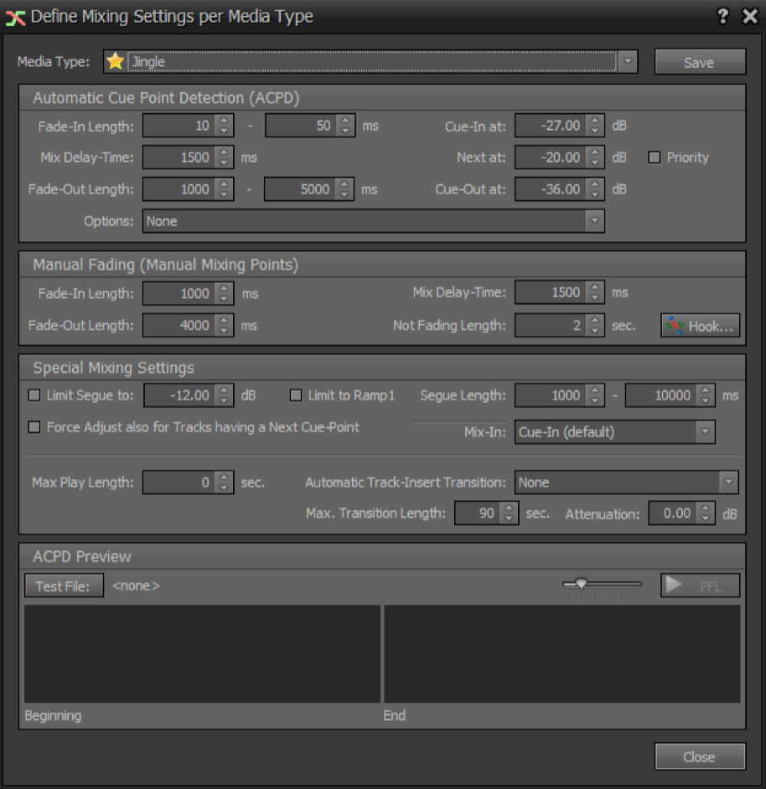The height and width of the screenshot is (789, 766).
Task: Click the PFL play button
Action: [700, 586]
